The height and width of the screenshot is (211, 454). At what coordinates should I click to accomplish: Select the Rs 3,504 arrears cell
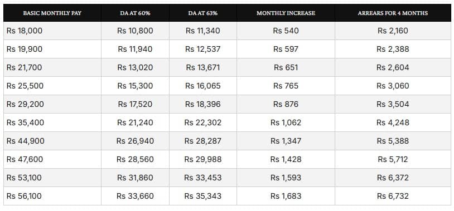[x=393, y=104]
